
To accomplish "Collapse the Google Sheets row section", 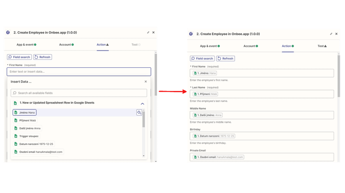I will (142, 104).
